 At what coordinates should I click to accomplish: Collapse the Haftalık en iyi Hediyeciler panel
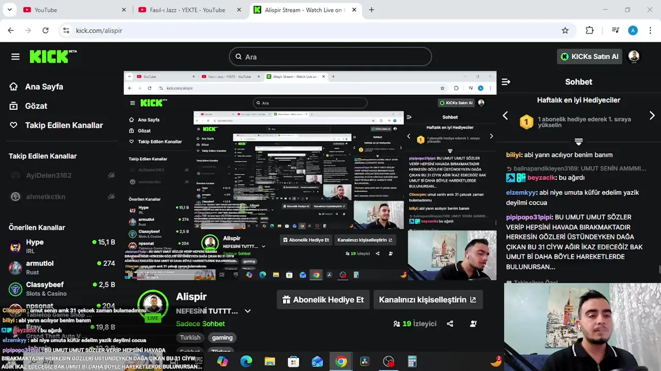[x=578, y=141]
